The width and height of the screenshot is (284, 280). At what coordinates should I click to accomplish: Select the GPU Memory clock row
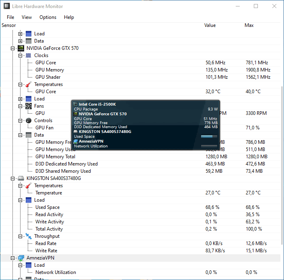140,70
